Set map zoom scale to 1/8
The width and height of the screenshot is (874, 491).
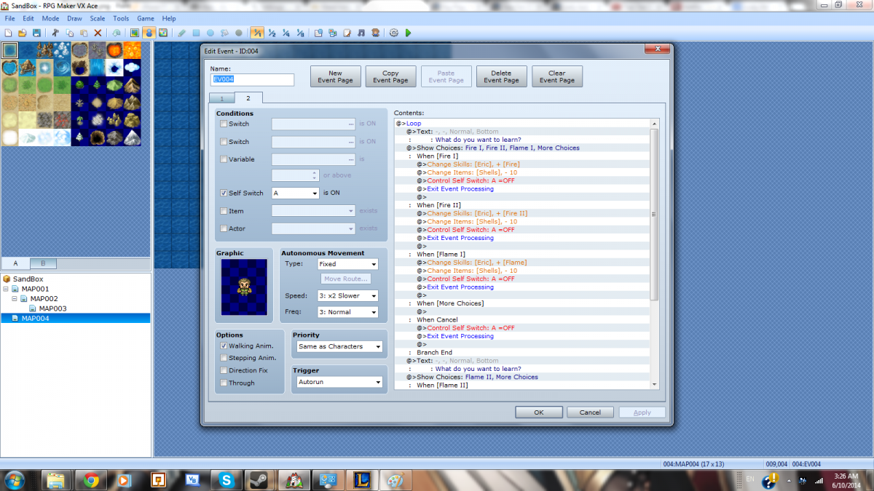299,33
